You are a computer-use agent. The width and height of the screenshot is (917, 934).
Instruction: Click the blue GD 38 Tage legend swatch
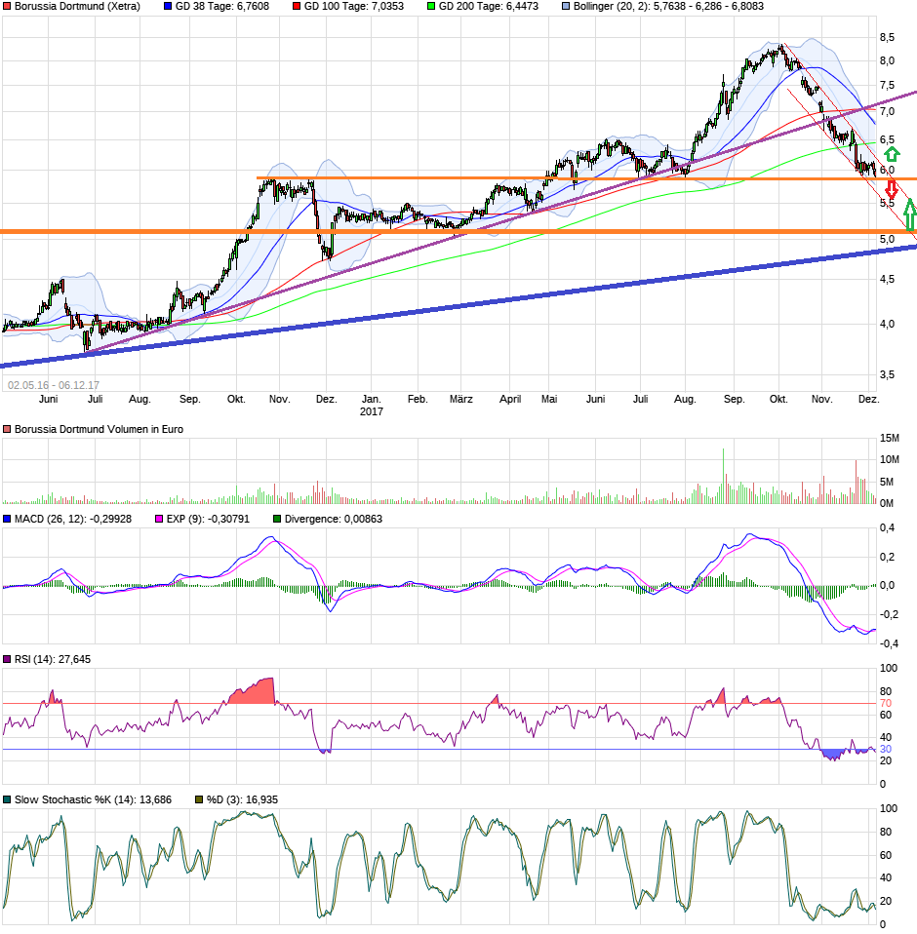[168, 7]
